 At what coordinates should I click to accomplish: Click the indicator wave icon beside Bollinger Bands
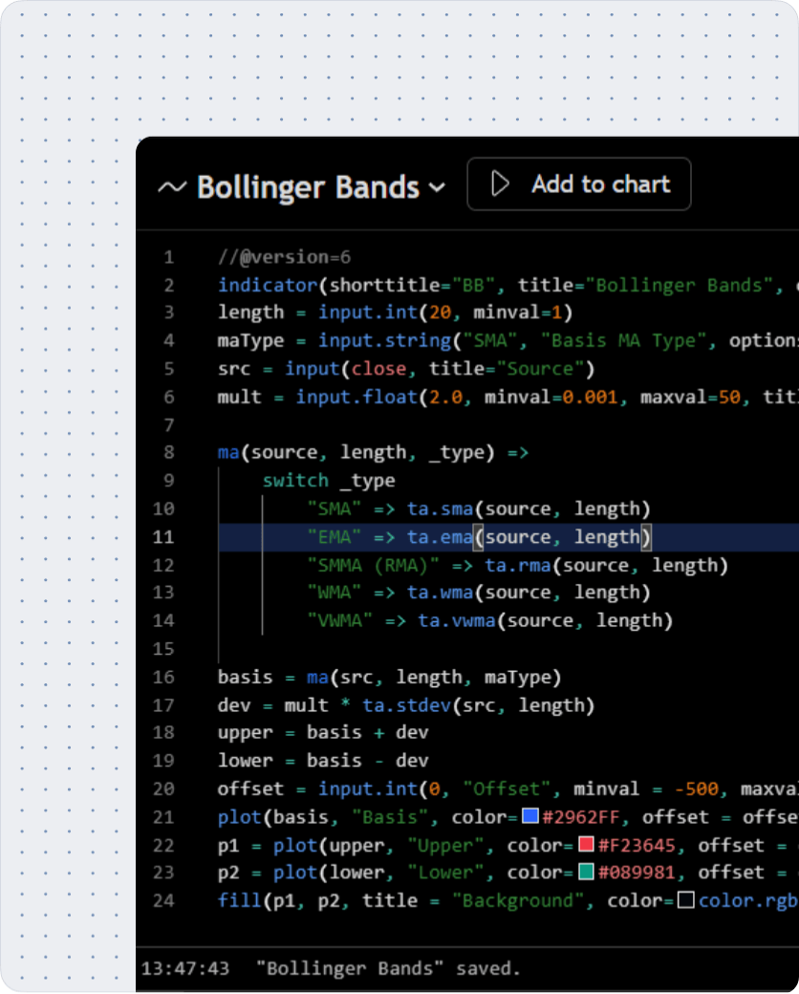(172, 187)
